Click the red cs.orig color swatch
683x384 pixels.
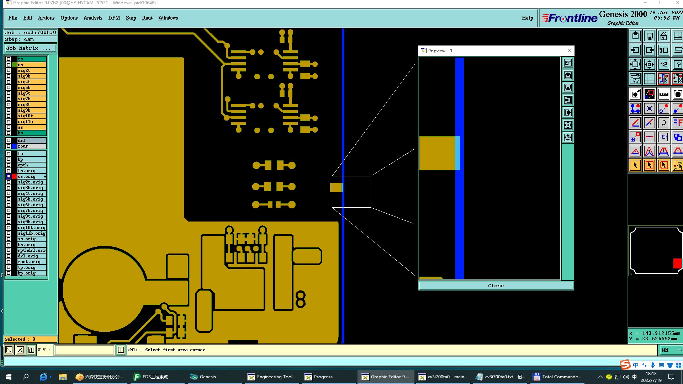(x=14, y=176)
